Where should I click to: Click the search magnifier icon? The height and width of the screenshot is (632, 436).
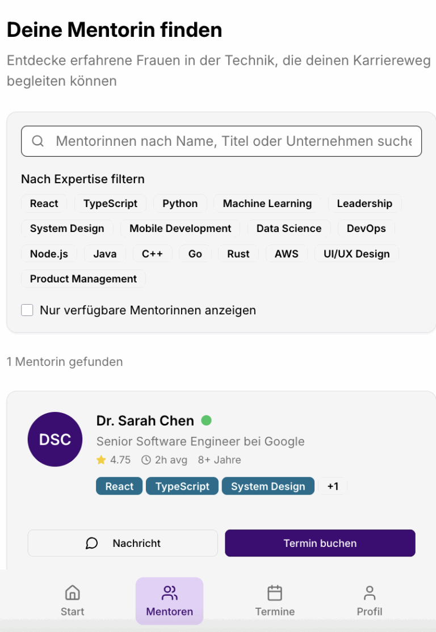[37, 141]
